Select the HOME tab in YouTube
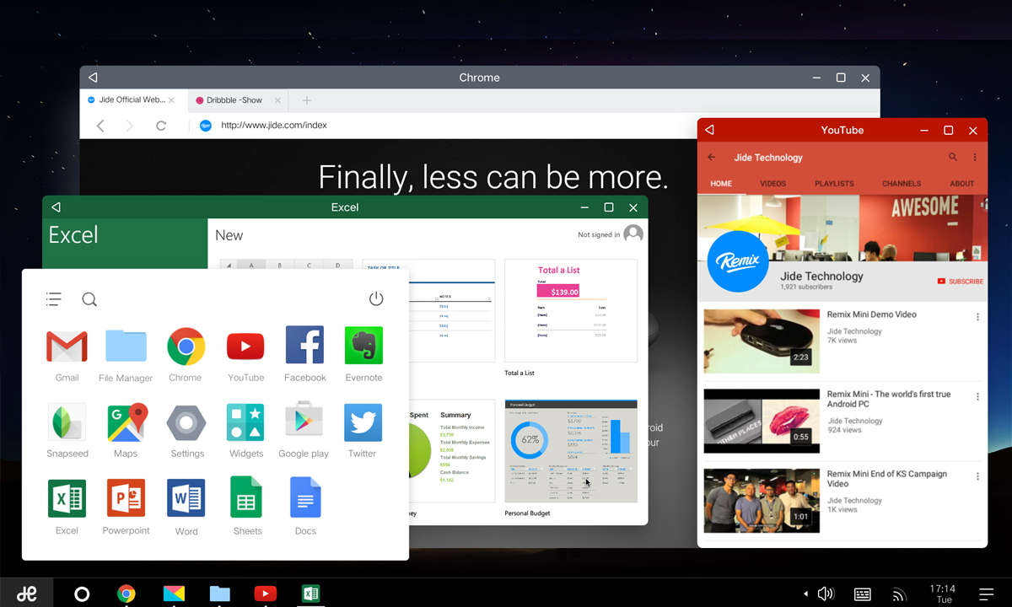 [x=721, y=184]
